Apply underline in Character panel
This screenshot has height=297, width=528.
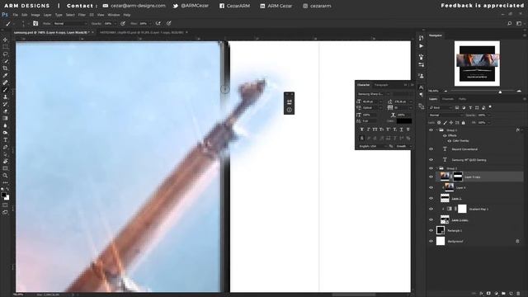click(x=402, y=130)
